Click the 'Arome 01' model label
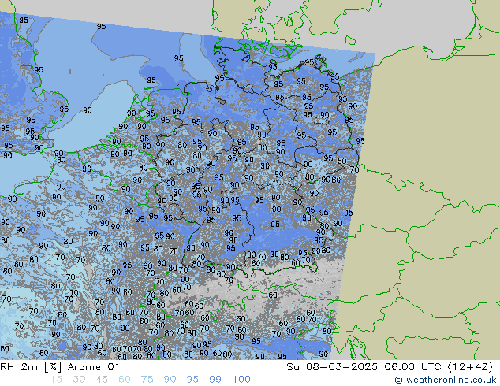This screenshot has height=386, width=500. click(x=93, y=367)
